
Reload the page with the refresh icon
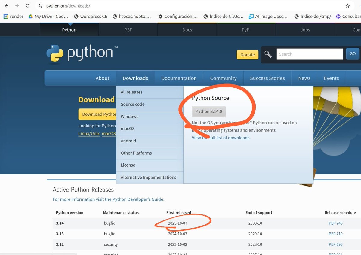(x=28, y=6)
